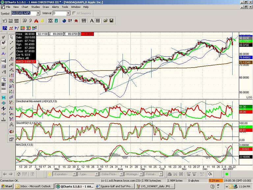Click the 'Connection OK.' status bar text
The height and width of the screenshot is (190, 253).
(10, 181)
